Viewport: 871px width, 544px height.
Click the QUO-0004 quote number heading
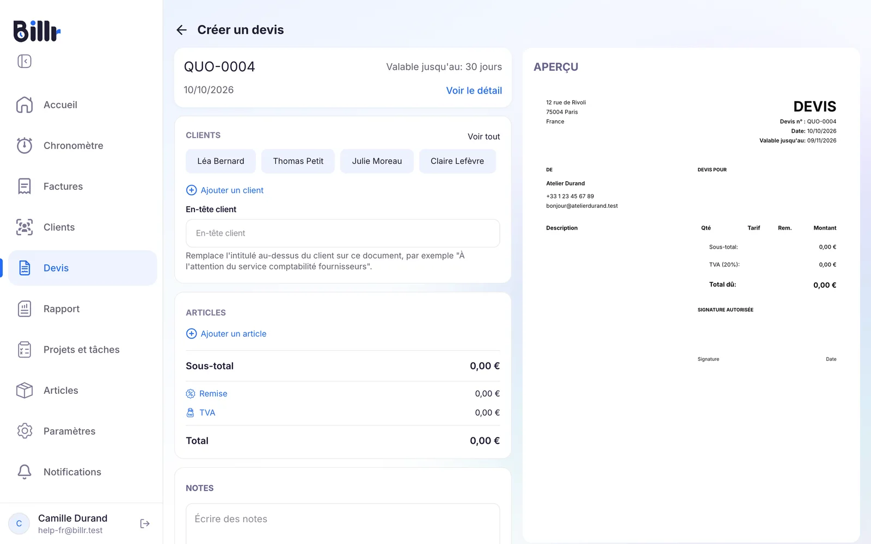coord(219,66)
